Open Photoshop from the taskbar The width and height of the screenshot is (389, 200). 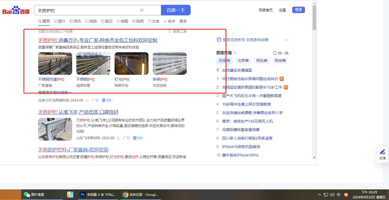(x=98, y=195)
